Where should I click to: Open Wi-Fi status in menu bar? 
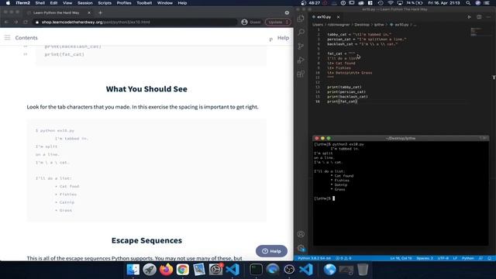click(x=391, y=3)
